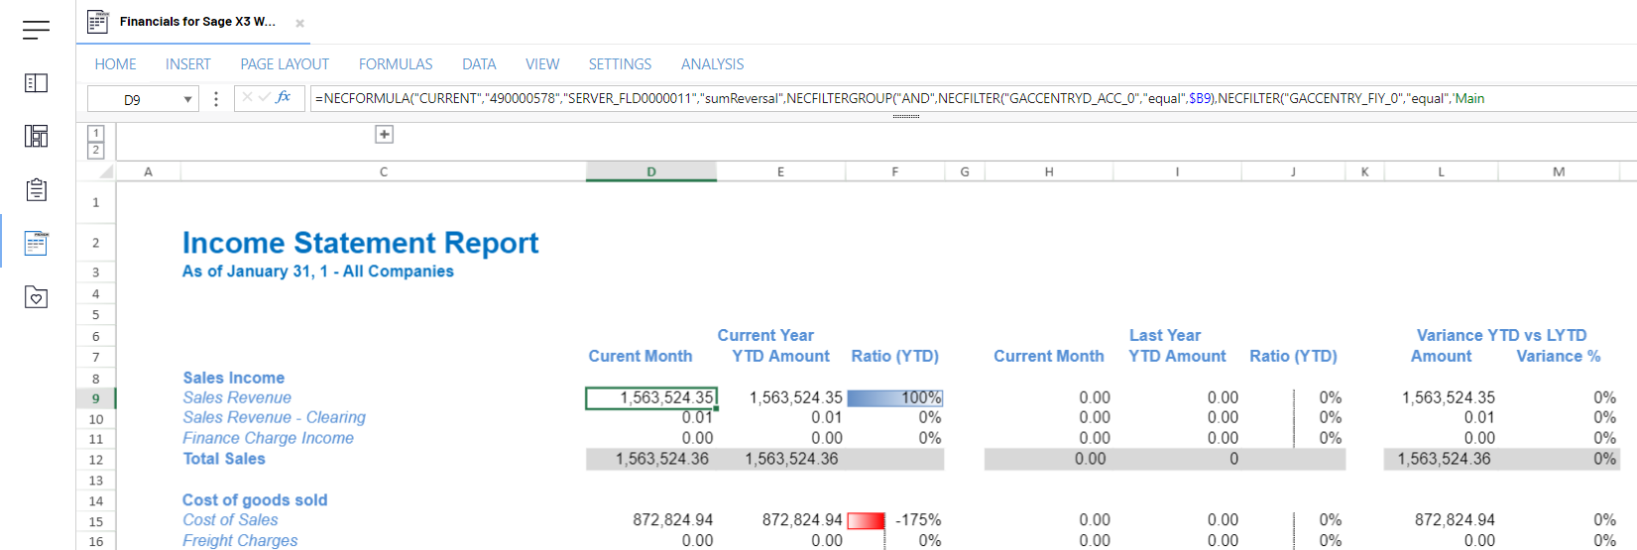Open the three-dot options next to name box
Image resolution: width=1637 pixels, height=550 pixels.
click(216, 98)
